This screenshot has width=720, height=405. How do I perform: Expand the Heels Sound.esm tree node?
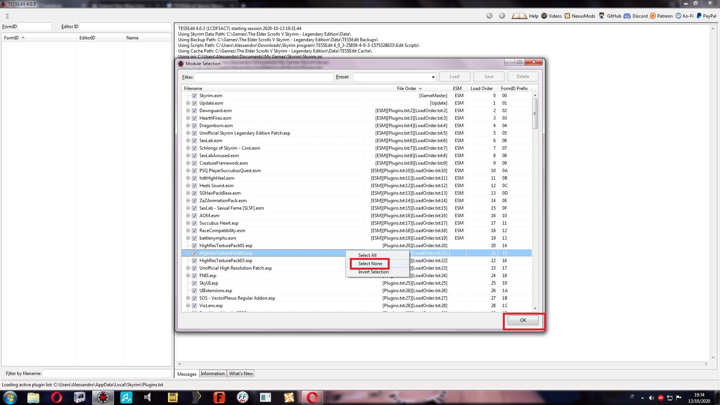(x=188, y=186)
